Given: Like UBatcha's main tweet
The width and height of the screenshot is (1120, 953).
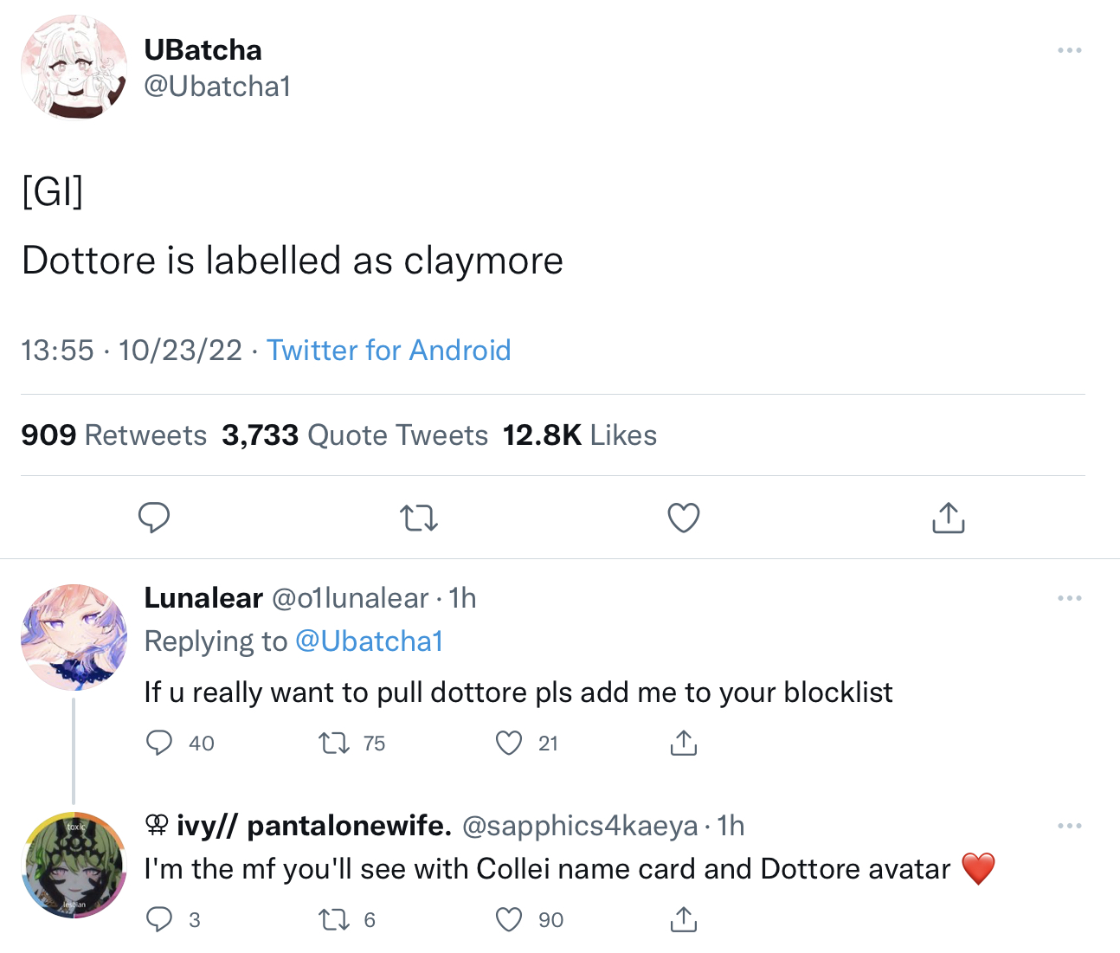Looking at the screenshot, I should (683, 518).
